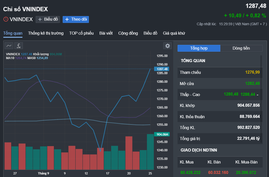The width and height of the screenshot is (269, 177).
Task: Click the GIAO DỊCH NĐTNN heading
Action: pos(198,150)
